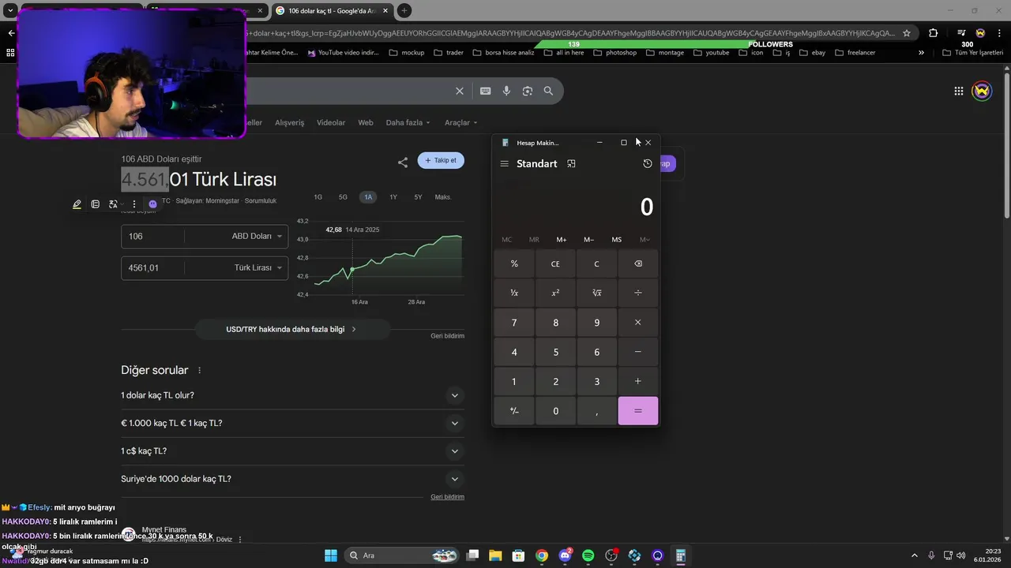Click the 106 amount input field

coord(152,236)
